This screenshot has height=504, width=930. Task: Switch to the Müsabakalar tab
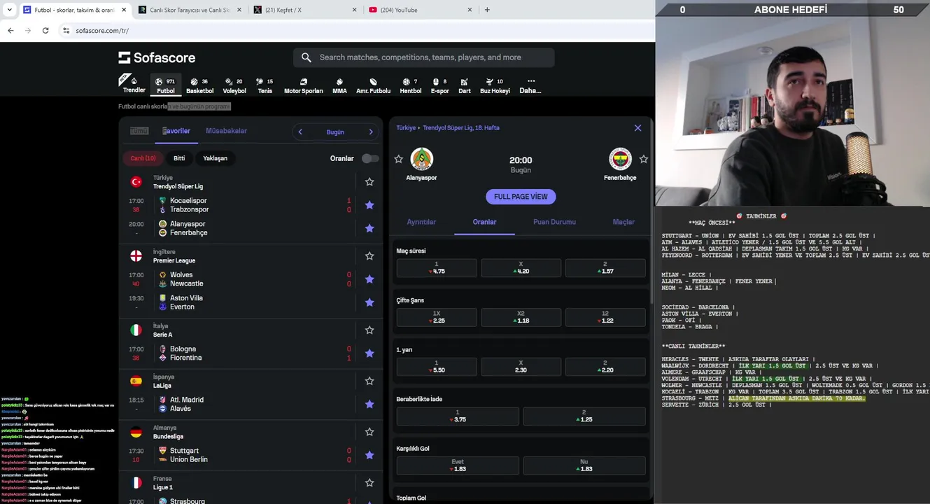coord(226,131)
